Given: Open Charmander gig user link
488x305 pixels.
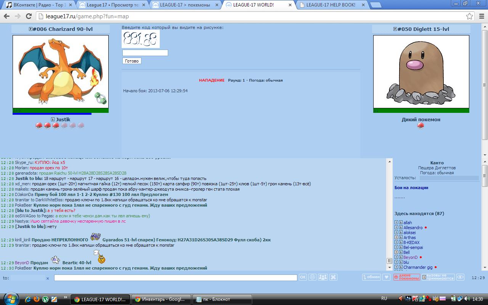Looking at the screenshot, I should 418,267.
